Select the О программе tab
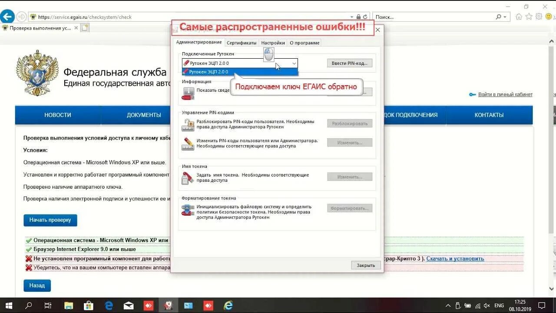556x313 pixels. tap(304, 43)
